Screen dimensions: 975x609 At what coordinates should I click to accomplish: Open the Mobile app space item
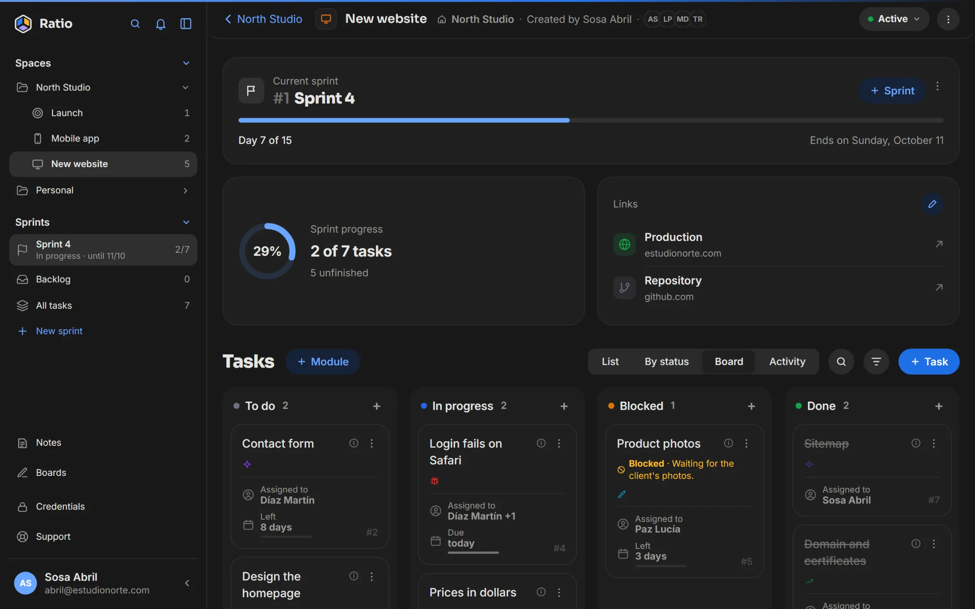point(103,138)
